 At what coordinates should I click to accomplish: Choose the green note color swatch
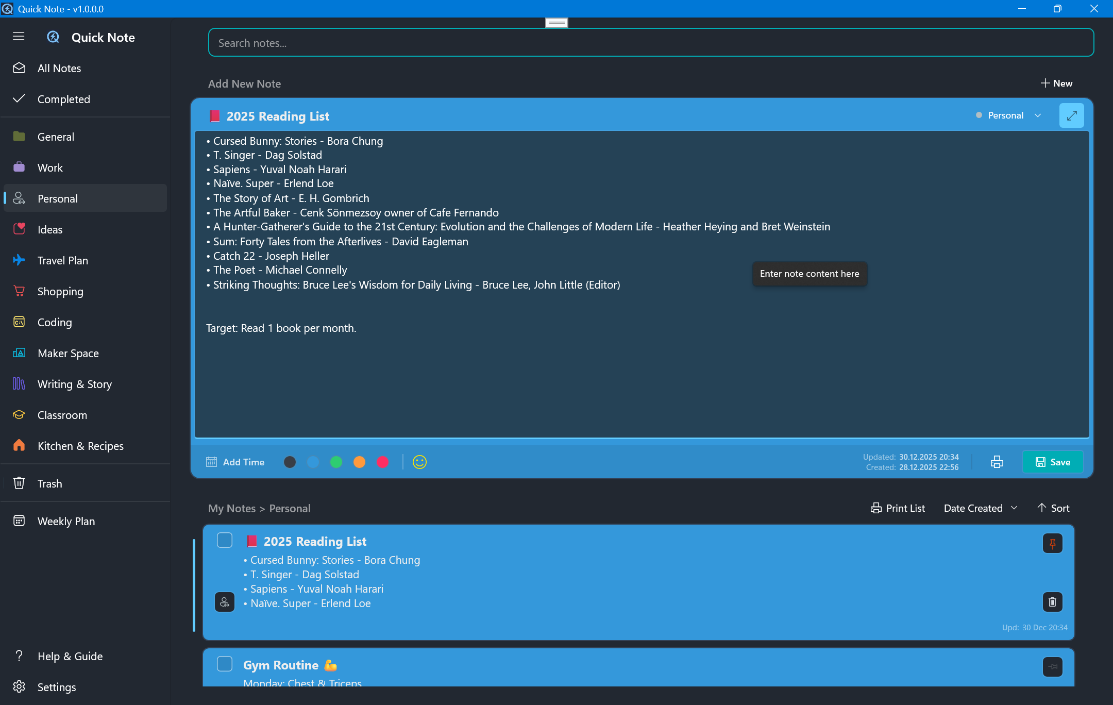click(x=336, y=462)
